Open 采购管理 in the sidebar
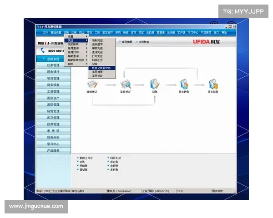Image resolution: width=273 pixels, height=218 pixels. coord(53,104)
